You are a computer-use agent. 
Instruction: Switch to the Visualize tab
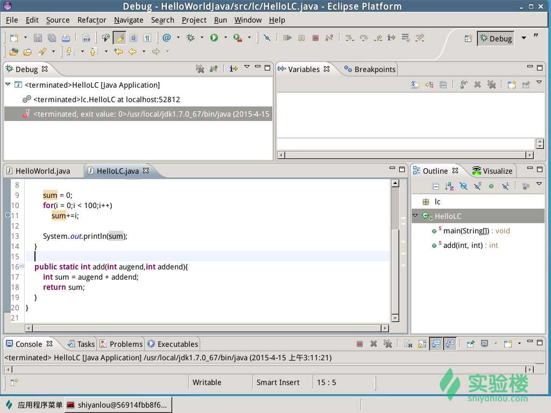click(x=492, y=171)
